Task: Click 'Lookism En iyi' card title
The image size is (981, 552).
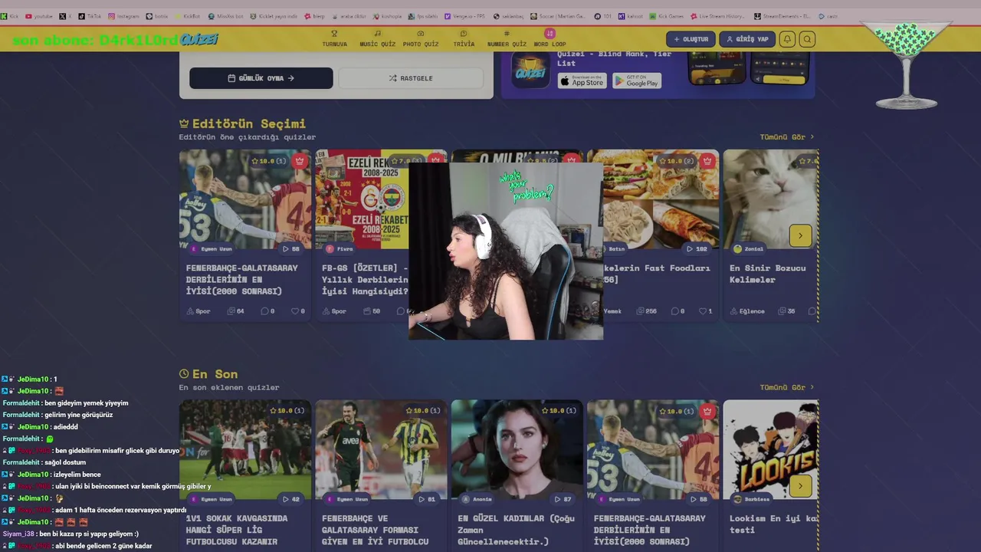Action: pos(773,524)
